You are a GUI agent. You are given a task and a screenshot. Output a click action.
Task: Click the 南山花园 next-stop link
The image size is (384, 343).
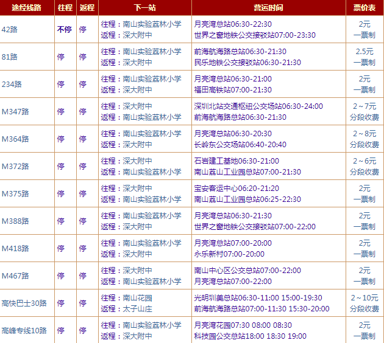(137, 298)
